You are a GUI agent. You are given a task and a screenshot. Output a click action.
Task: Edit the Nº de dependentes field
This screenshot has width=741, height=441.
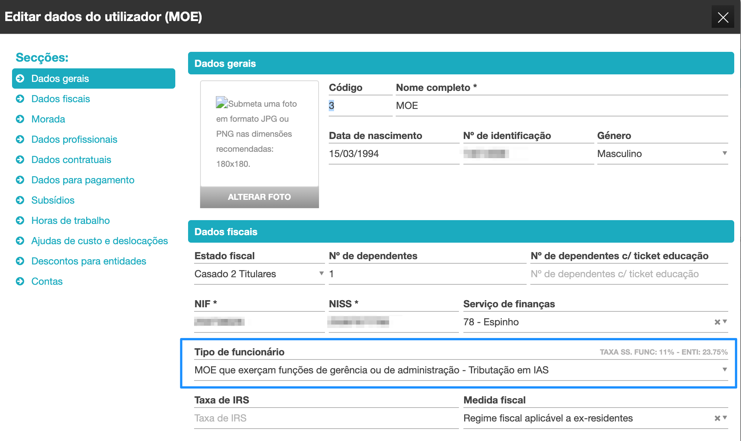pyautogui.click(x=414, y=274)
